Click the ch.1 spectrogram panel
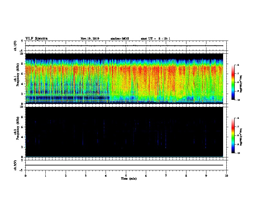 click(124, 79)
